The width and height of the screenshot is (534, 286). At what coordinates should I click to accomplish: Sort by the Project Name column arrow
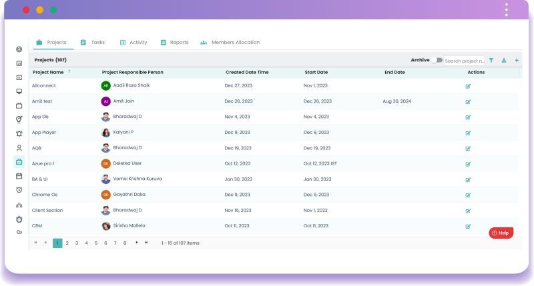point(69,72)
